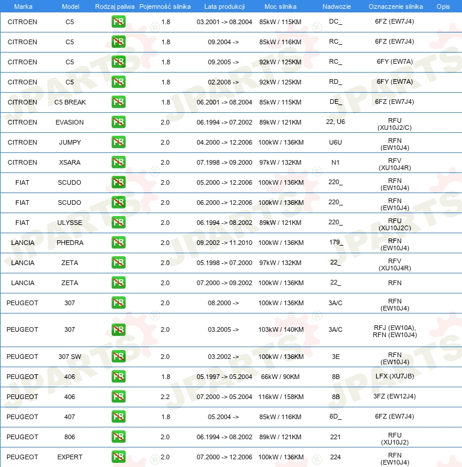Viewport: 462px width, 467px height.
Task: Click the petrol icon in the PHEDRA row
Action: pyautogui.click(x=119, y=243)
